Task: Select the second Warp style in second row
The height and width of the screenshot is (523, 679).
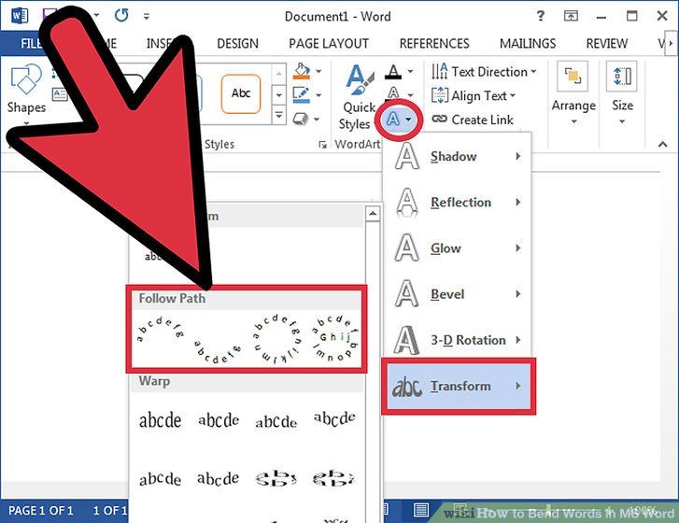Action: click(218, 478)
